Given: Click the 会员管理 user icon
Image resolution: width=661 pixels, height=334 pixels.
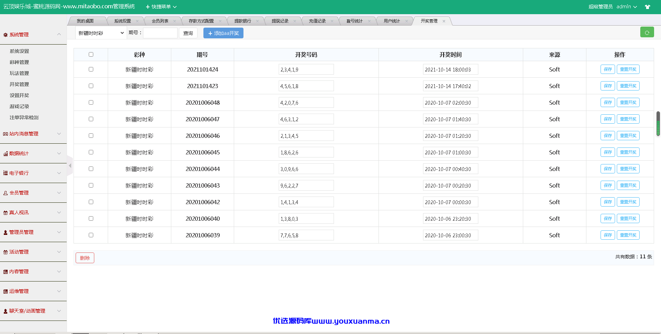Looking at the screenshot, I should click(6, 193).
